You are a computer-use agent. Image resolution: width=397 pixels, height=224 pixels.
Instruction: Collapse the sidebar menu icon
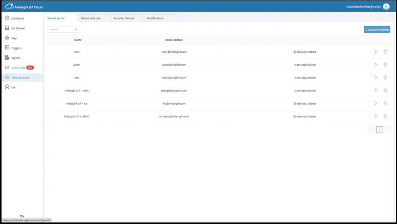(x=22, y=216)
